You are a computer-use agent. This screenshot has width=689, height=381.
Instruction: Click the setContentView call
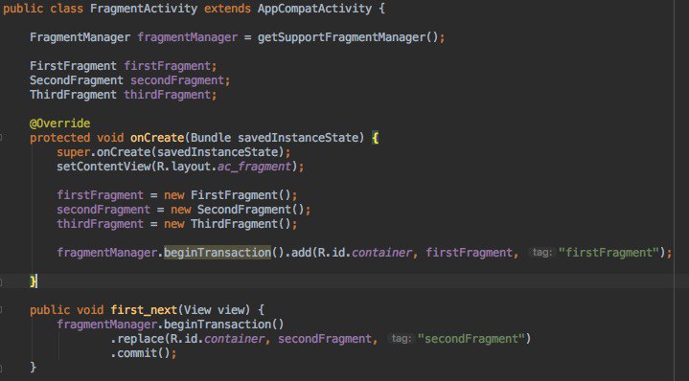(x=103, y=167)
